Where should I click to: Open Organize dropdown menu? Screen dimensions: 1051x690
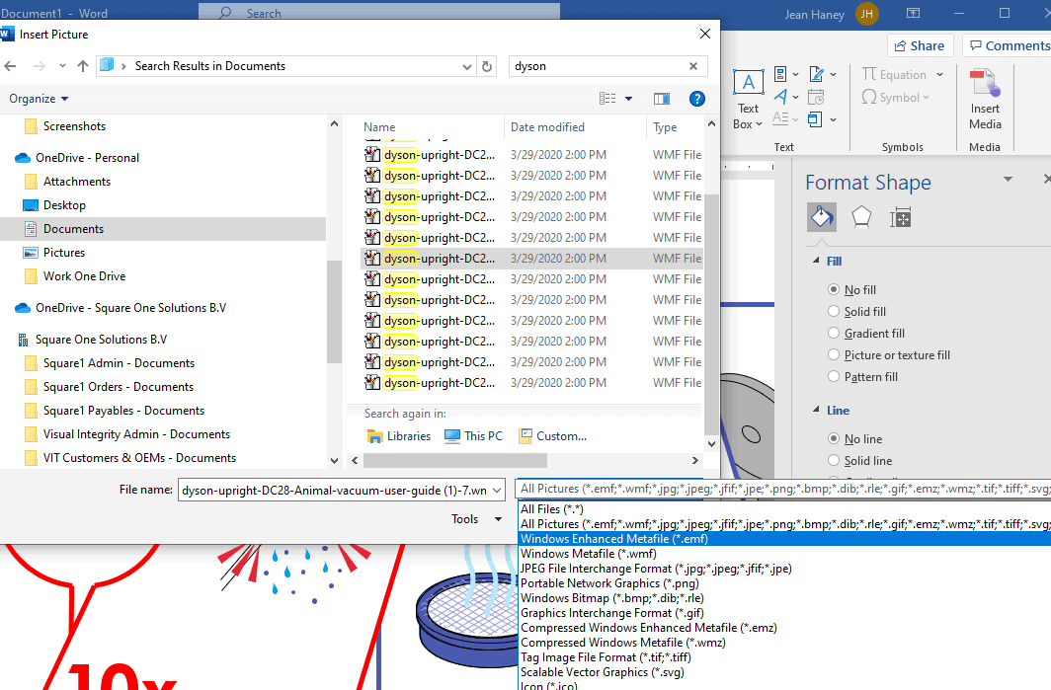[39, 99]
